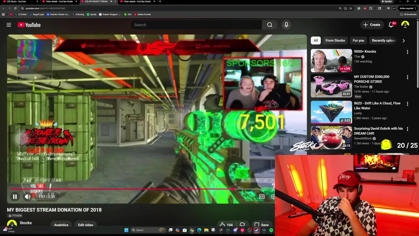Pause the video playback
Viewport: 419px width, 236px height.
15,197
